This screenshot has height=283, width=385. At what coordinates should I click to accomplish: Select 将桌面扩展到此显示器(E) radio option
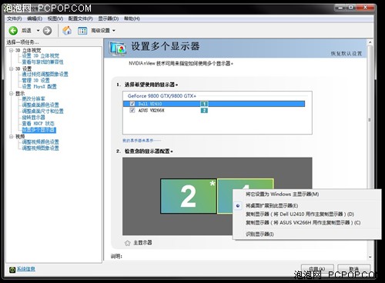(272, 205)
